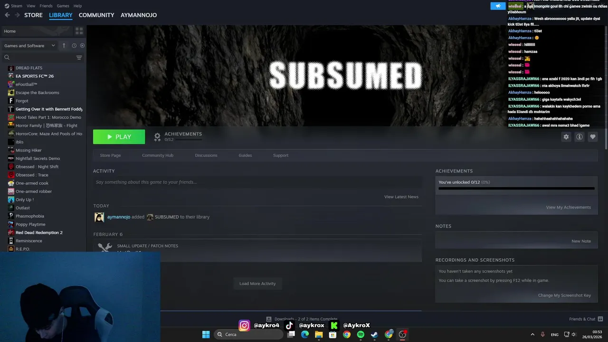Open Task View on the taskbar
This screenshot has width=608, height=342.
click(x=291, y=334)
